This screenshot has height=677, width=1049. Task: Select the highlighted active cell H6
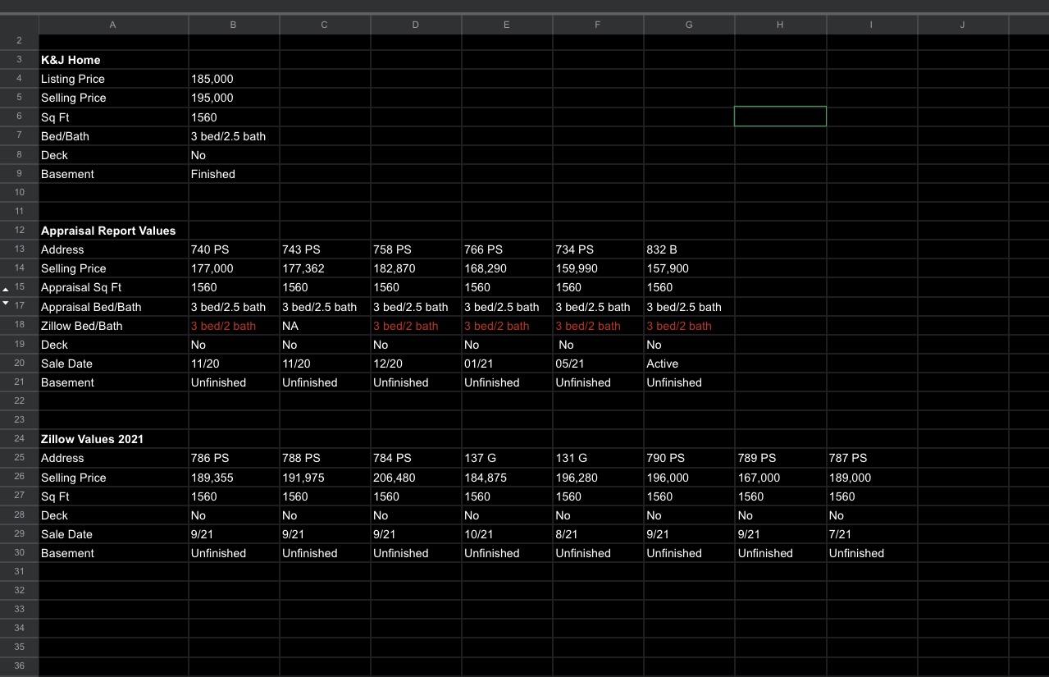coord(780,117)
